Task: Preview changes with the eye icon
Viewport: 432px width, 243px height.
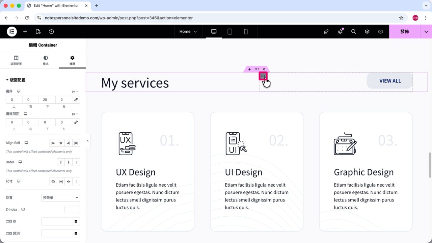Action: tap(381, 31)
